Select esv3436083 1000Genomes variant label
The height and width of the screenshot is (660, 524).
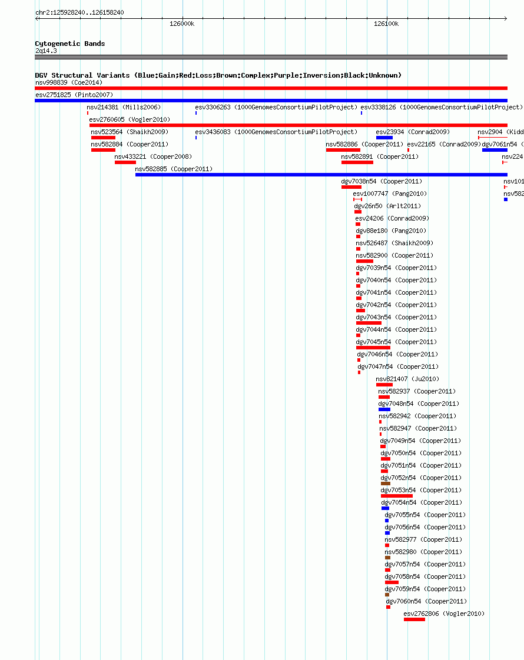click(276, 132)
